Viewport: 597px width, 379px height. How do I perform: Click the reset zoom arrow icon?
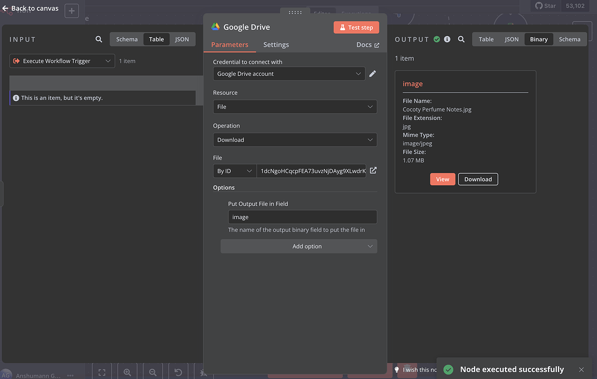pos(178,371)
